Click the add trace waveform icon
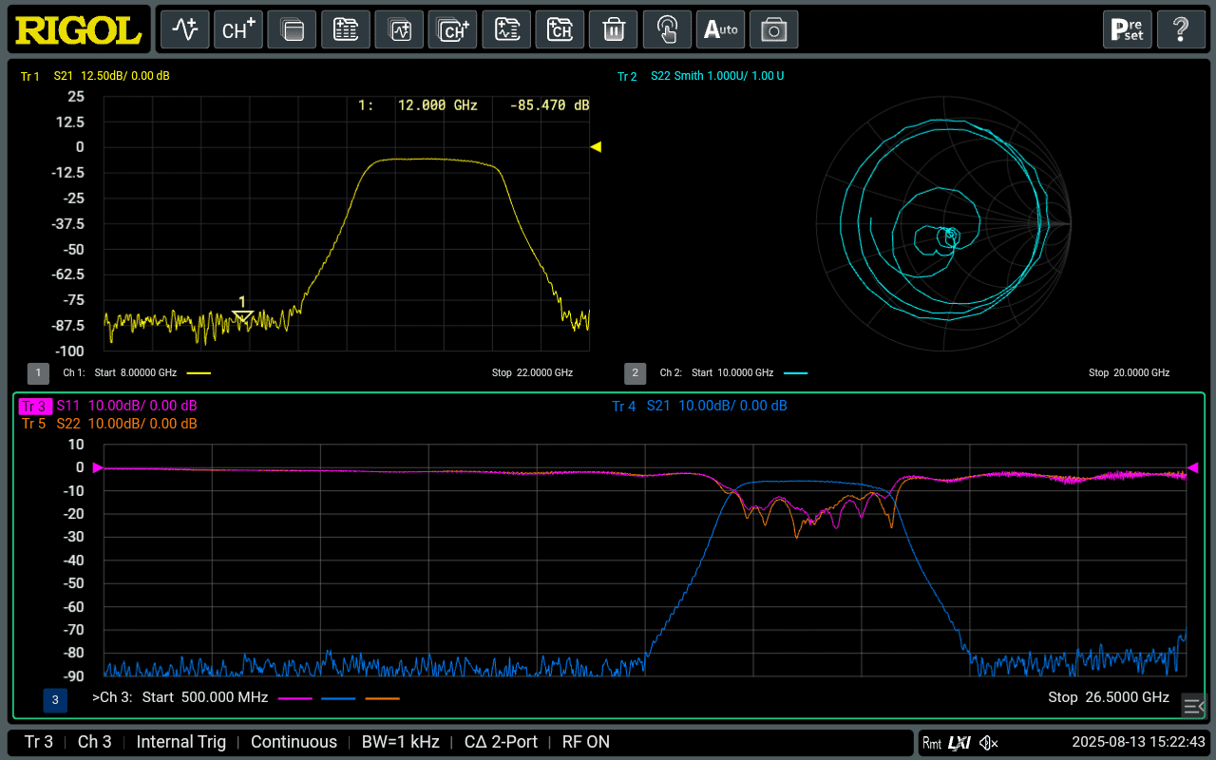The image size is (1216, 760). (184, 29)
